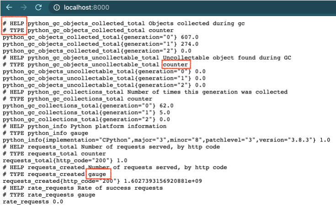Click the red-boxed 'counter' type keyword
336x207 pixels.
pos(176,65)
